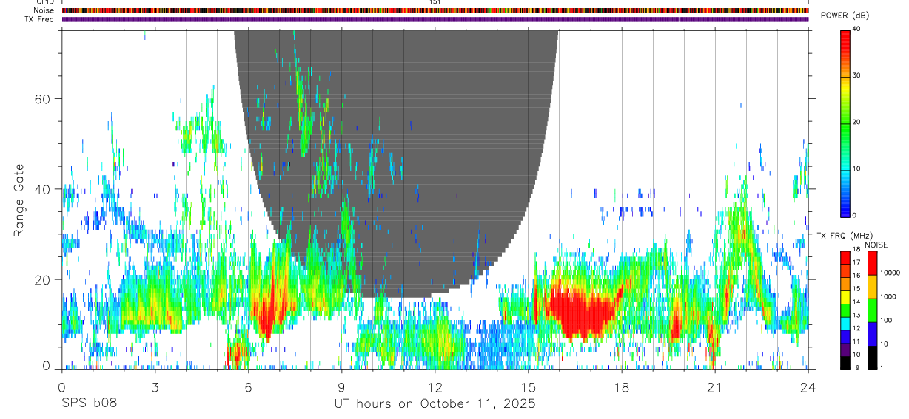Click the '40' label on POWER scale
Viewport: 909px width, 419px height.
856,30
